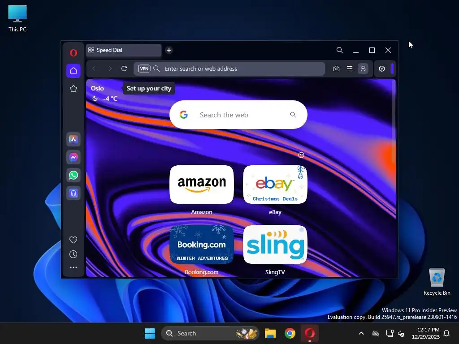Click the OneDrive cloud icon in the tray
This screenshot has width=459, height=344.
pos(376,333)
